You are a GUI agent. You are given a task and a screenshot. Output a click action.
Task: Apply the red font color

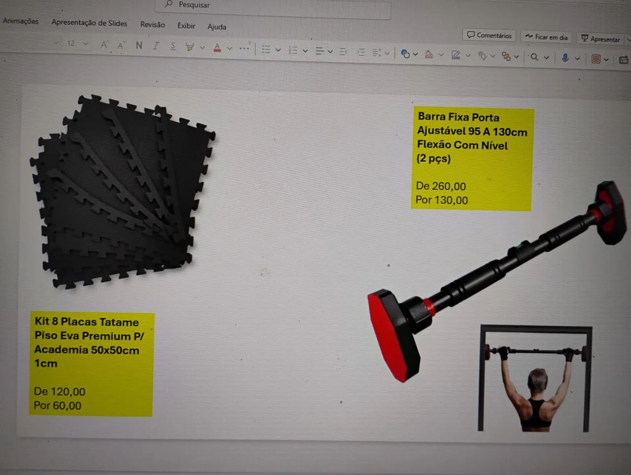217,48
